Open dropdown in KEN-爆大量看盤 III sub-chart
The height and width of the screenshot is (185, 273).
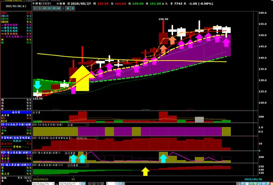(87, 165)
